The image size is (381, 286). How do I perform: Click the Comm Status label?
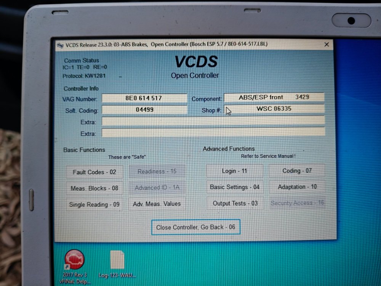(82, 60)
